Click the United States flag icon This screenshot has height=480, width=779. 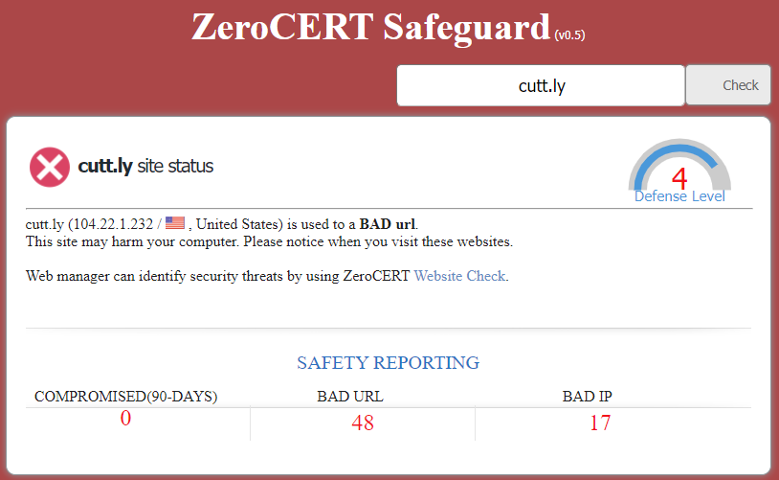pyautogui.click(x=175, y=223)
